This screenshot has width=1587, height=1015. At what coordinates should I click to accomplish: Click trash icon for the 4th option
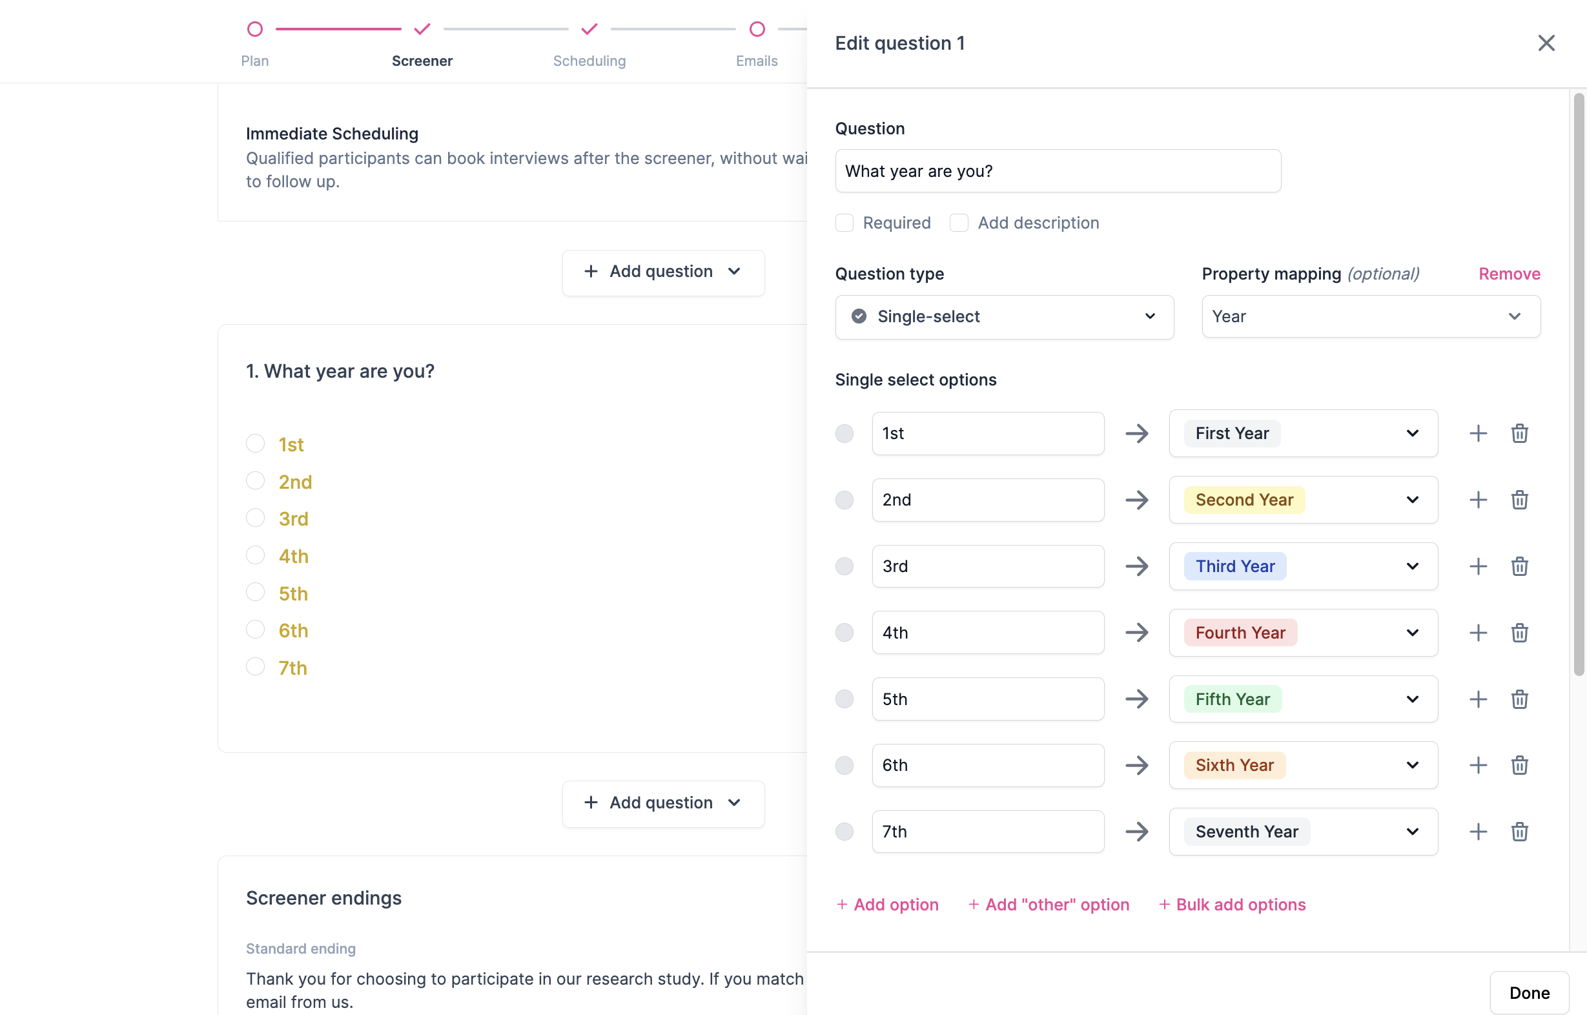pyautogui.click(x=1519, y=633)
